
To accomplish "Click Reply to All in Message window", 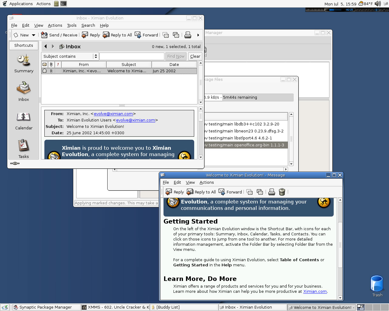I will (x=201, y=192).
